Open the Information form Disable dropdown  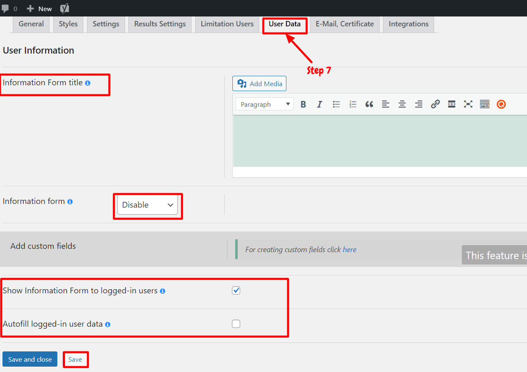point(147,205)
